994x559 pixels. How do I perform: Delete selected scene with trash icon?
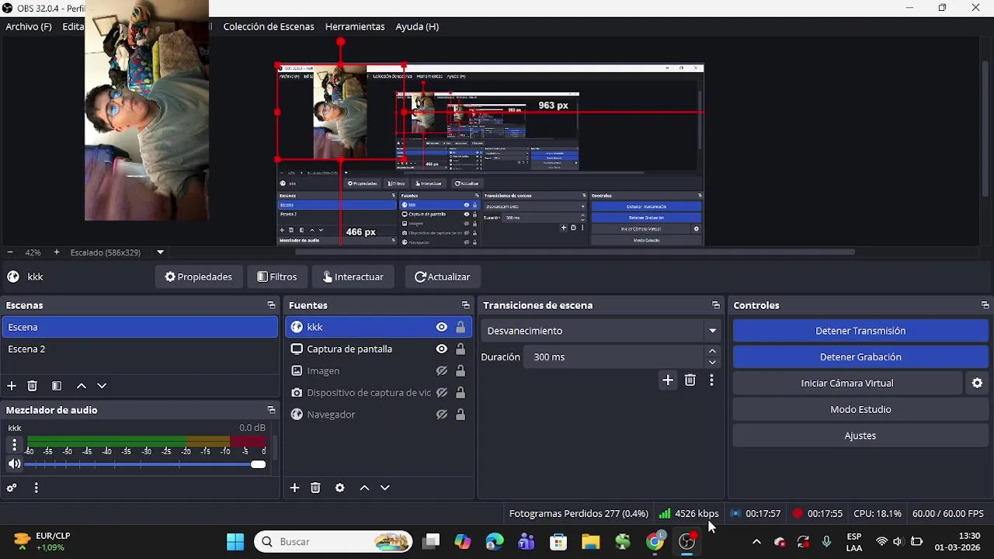point(33,386)
